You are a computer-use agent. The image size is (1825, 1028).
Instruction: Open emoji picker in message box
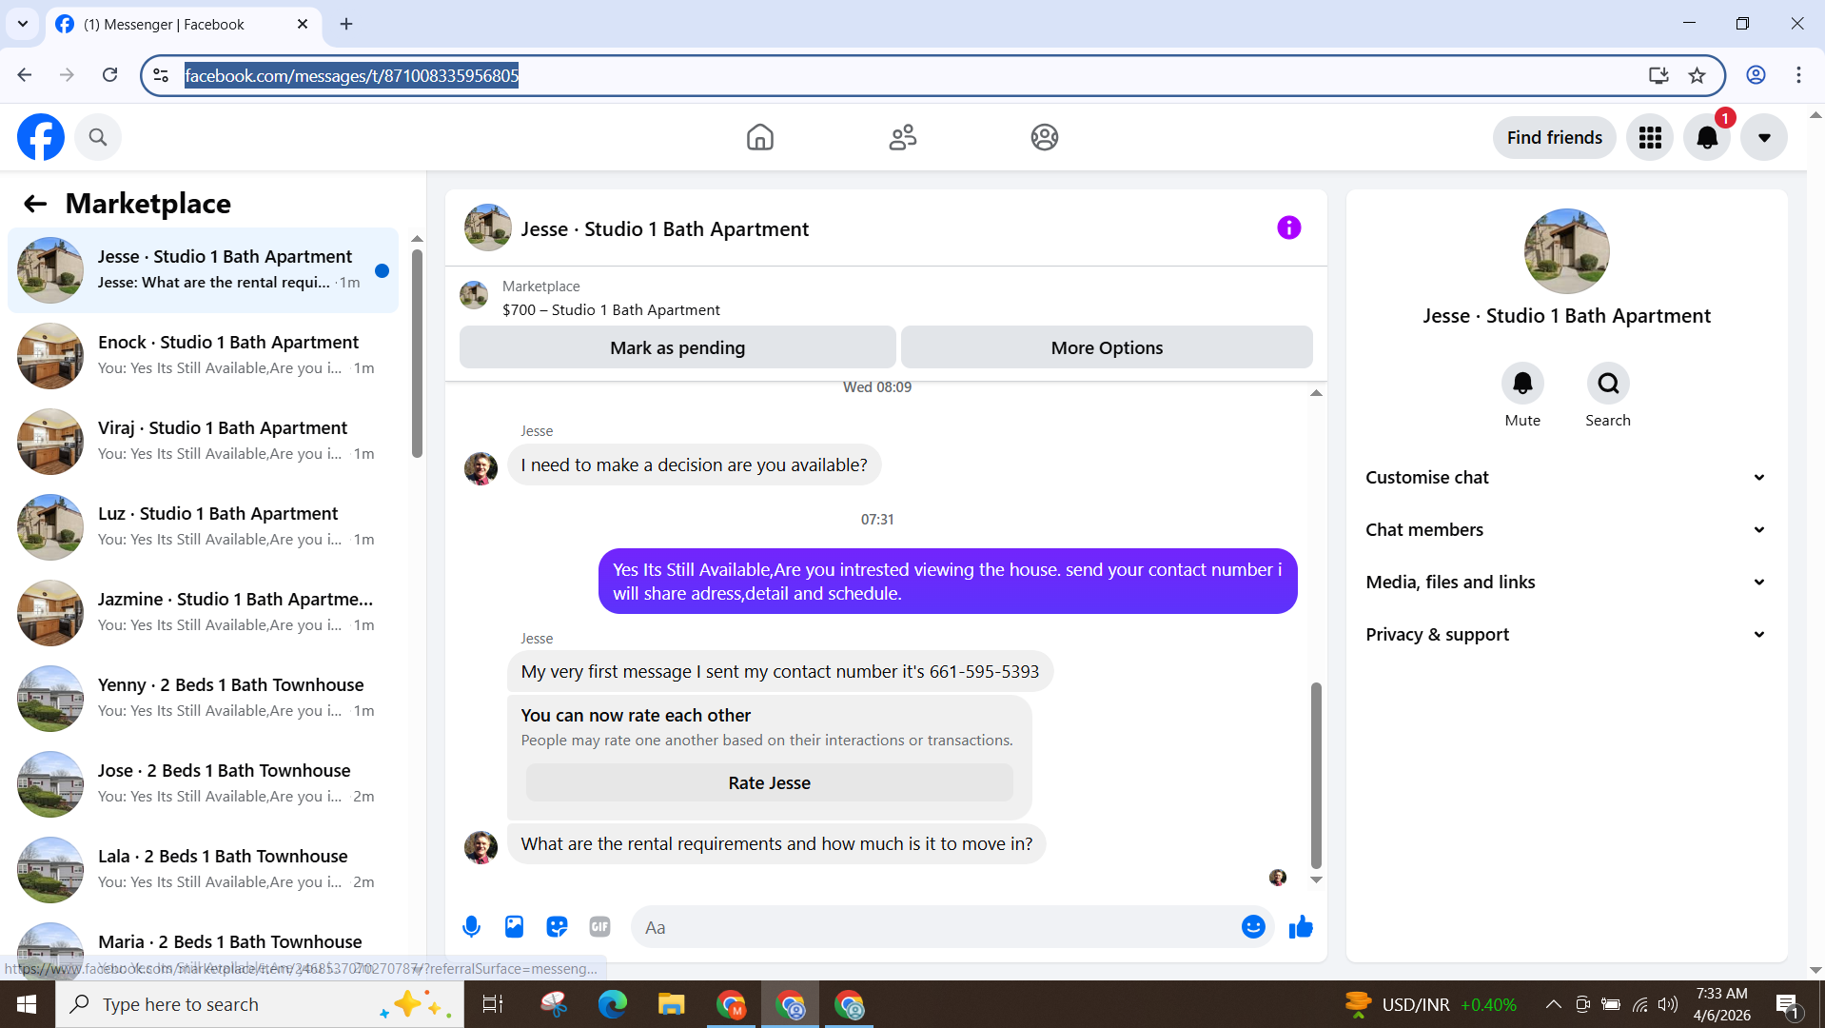tap(1253, 927)
